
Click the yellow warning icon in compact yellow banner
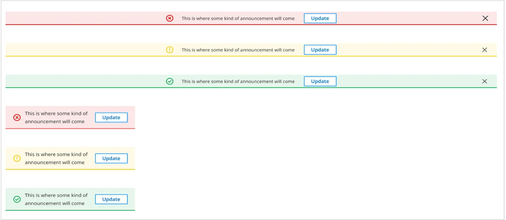click(x=17, y=158)
